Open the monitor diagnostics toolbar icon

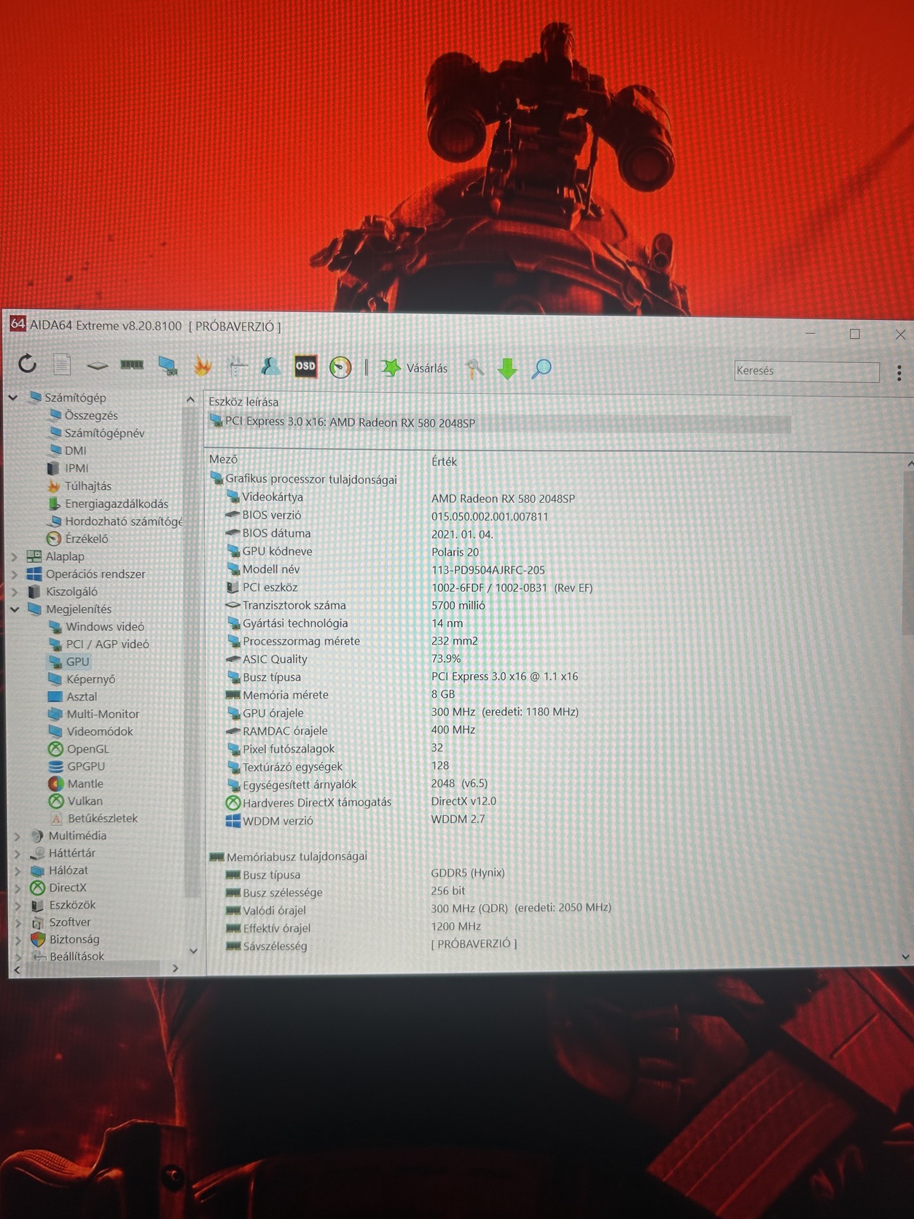click(x=168, y=365)
